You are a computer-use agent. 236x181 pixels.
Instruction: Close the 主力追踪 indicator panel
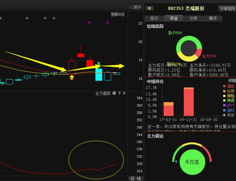124,93
